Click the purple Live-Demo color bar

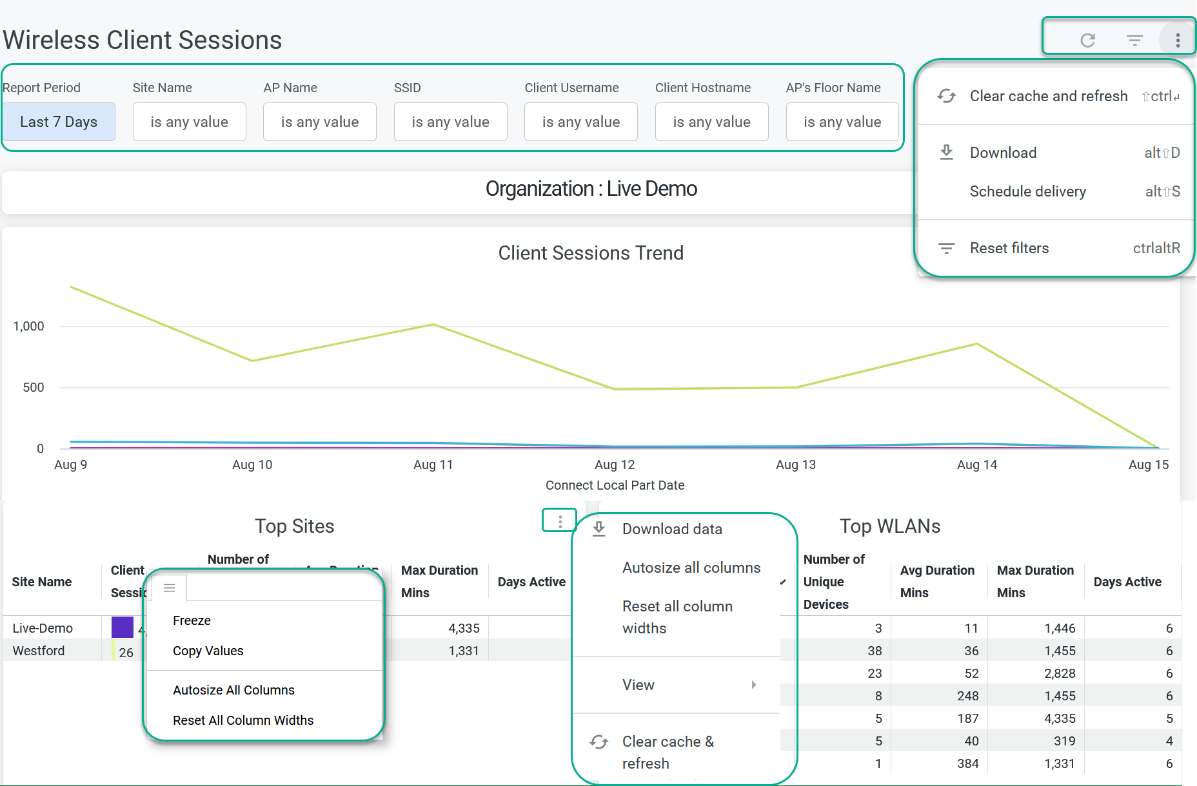pos(122,628)
